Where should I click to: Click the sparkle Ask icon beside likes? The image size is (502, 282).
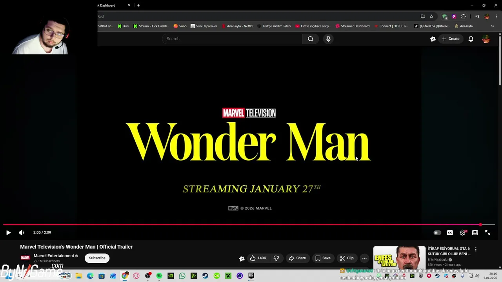coord(242,258)
